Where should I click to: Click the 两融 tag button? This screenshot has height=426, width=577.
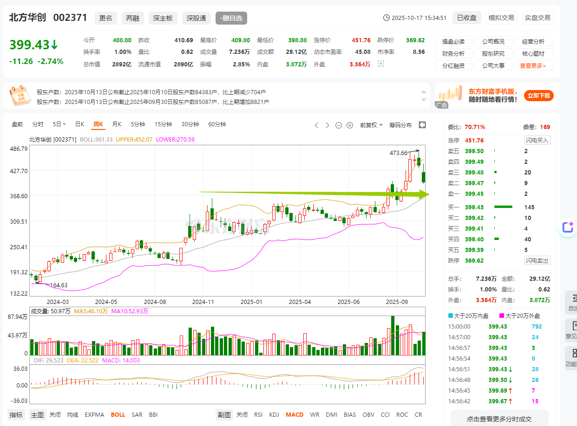click(133, 18)
